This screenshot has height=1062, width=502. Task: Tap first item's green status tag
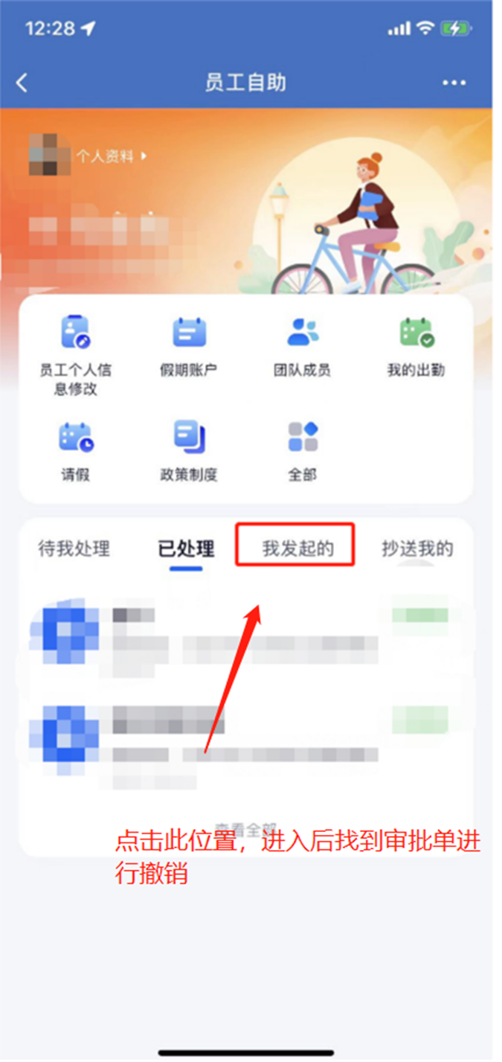[420, 616]
